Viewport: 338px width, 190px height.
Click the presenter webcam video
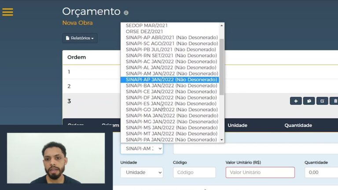[56, 158]
